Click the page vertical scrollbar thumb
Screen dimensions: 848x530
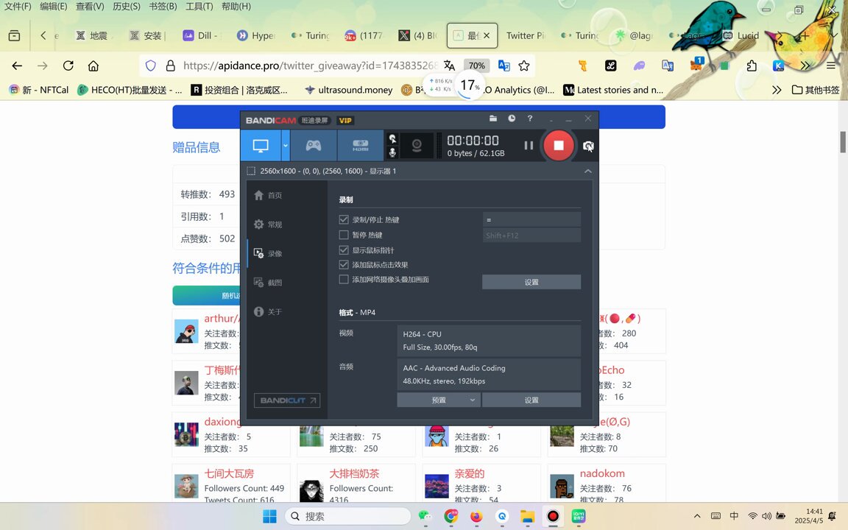[843, 141]
